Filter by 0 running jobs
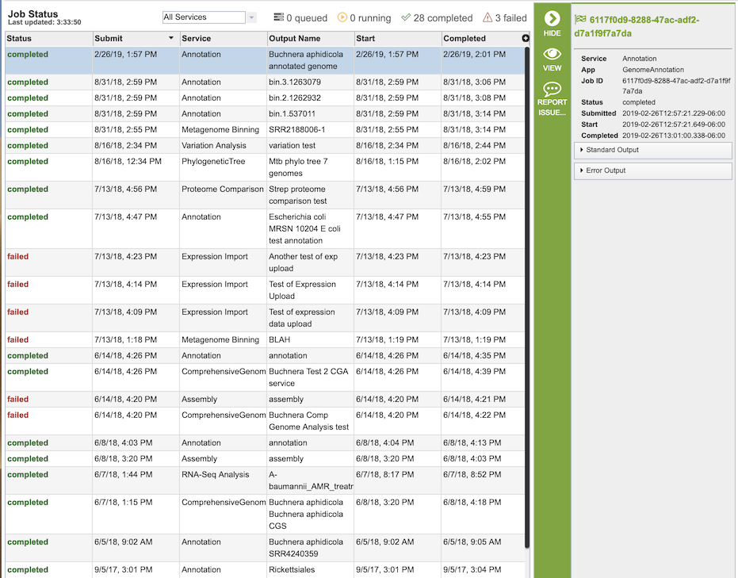This screenshot has height=578, width=738. (x=365, y=18)
